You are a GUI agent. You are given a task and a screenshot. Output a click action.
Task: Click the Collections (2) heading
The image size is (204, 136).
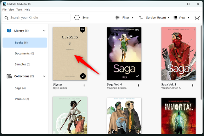[24, 76]
